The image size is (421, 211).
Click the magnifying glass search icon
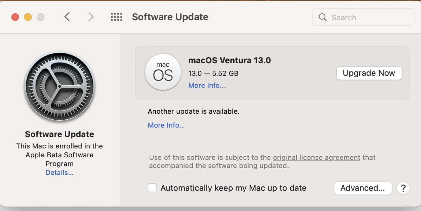(323, 17)
